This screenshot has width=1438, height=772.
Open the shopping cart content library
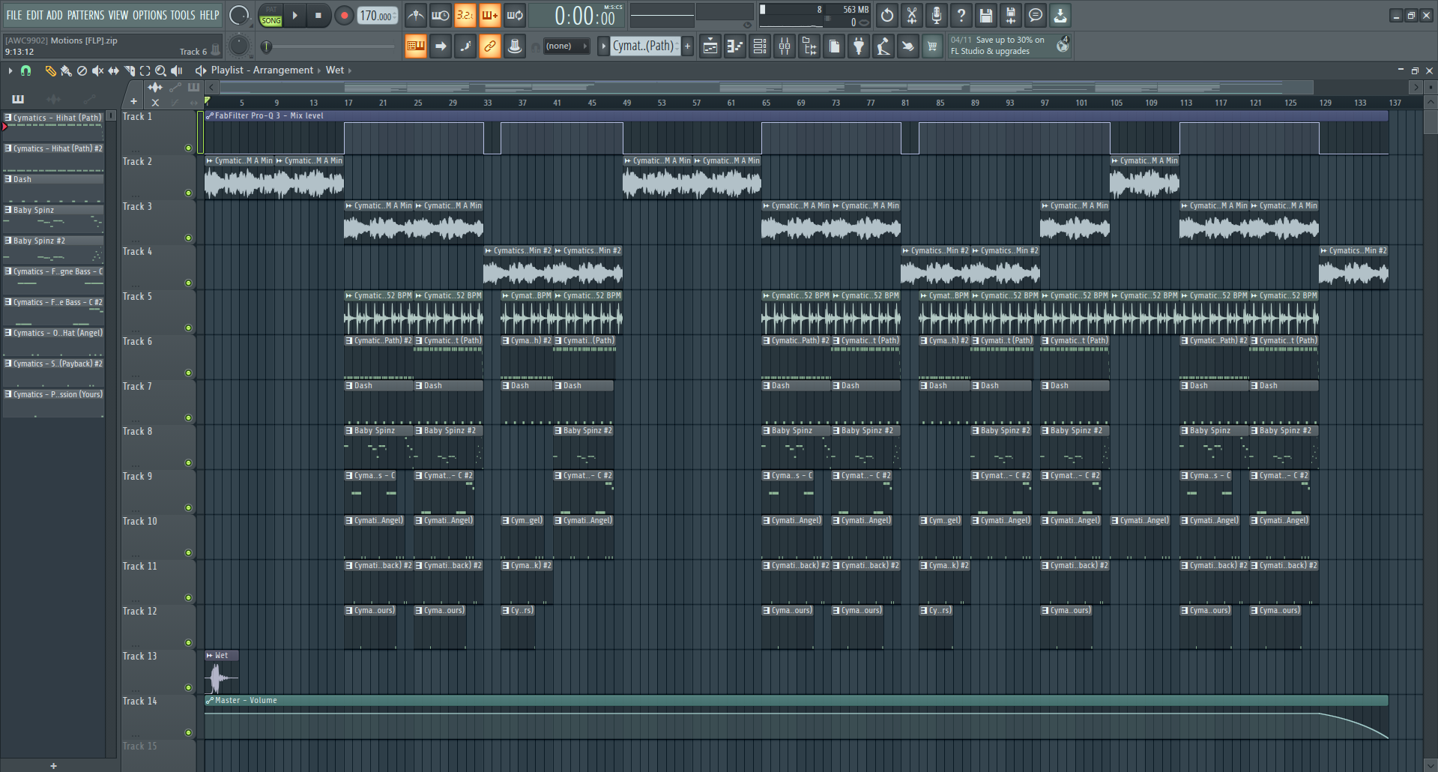tap(932, 46)
